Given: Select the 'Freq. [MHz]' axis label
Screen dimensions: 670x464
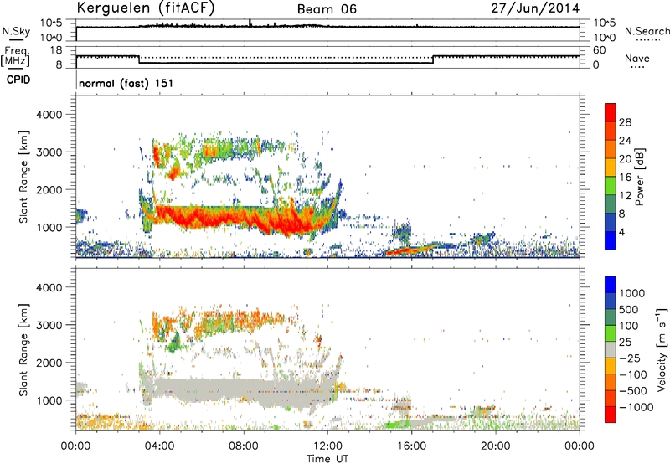Looking at the screenshot, I should tap(15, 56).
